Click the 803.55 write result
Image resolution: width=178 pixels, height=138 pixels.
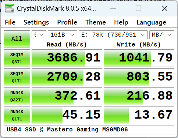pos(139,77)
